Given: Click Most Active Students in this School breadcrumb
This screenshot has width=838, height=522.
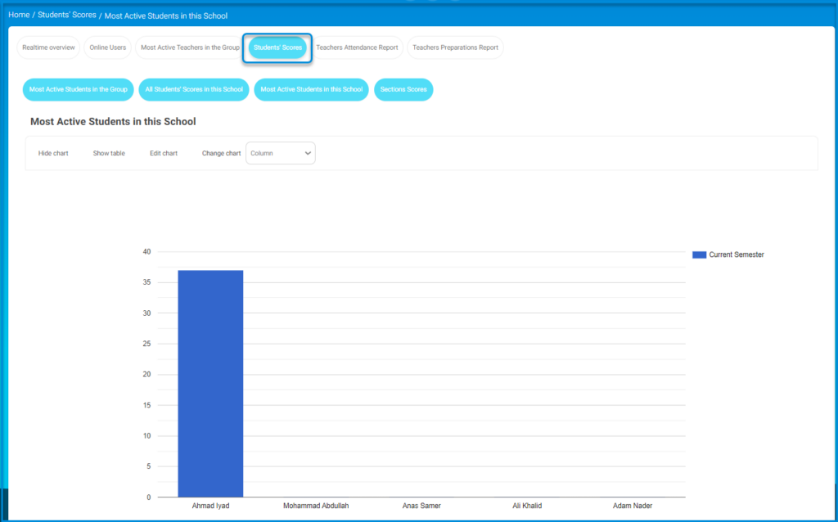Looking at the screenshot, I should coord(165,16).
